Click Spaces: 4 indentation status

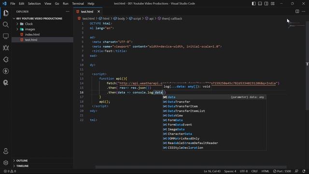click(x=230, y=171)
